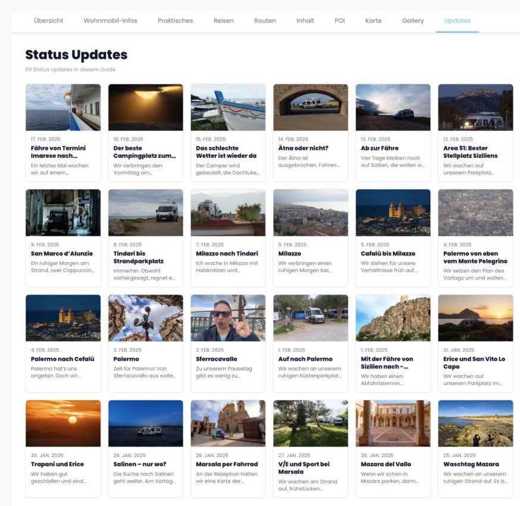The width and height of the screenshot is (520, 506).
Task: Open the sunset photo for Trapani und Erice
Action: [63, 423]
